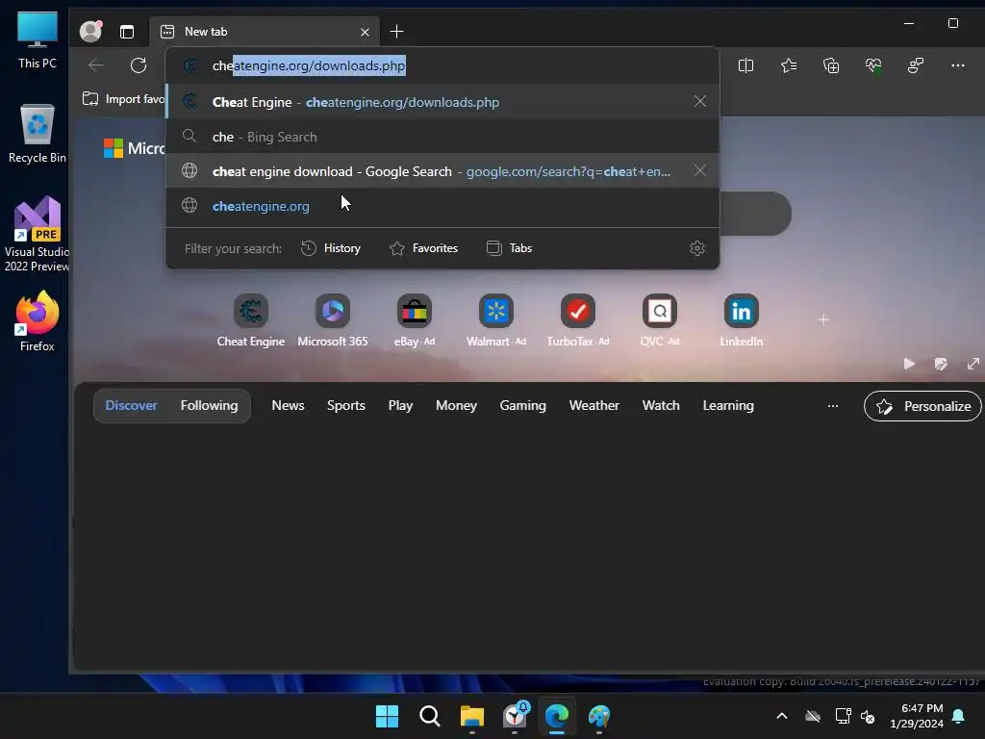Filter search by History
This screenshot has height=739, width=985.
tap(331, 248)
